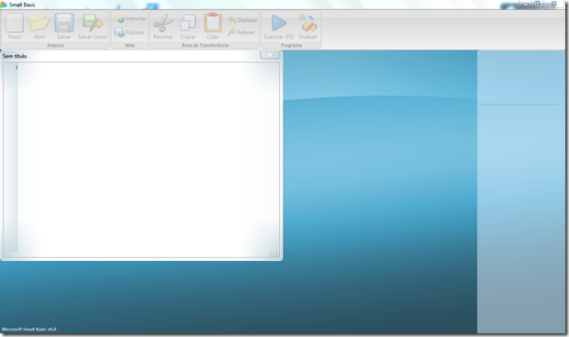Close the Sem título editor window

point(270,54)
